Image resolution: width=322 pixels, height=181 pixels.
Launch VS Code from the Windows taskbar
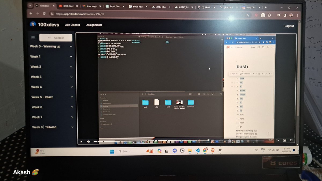(197, 151)
